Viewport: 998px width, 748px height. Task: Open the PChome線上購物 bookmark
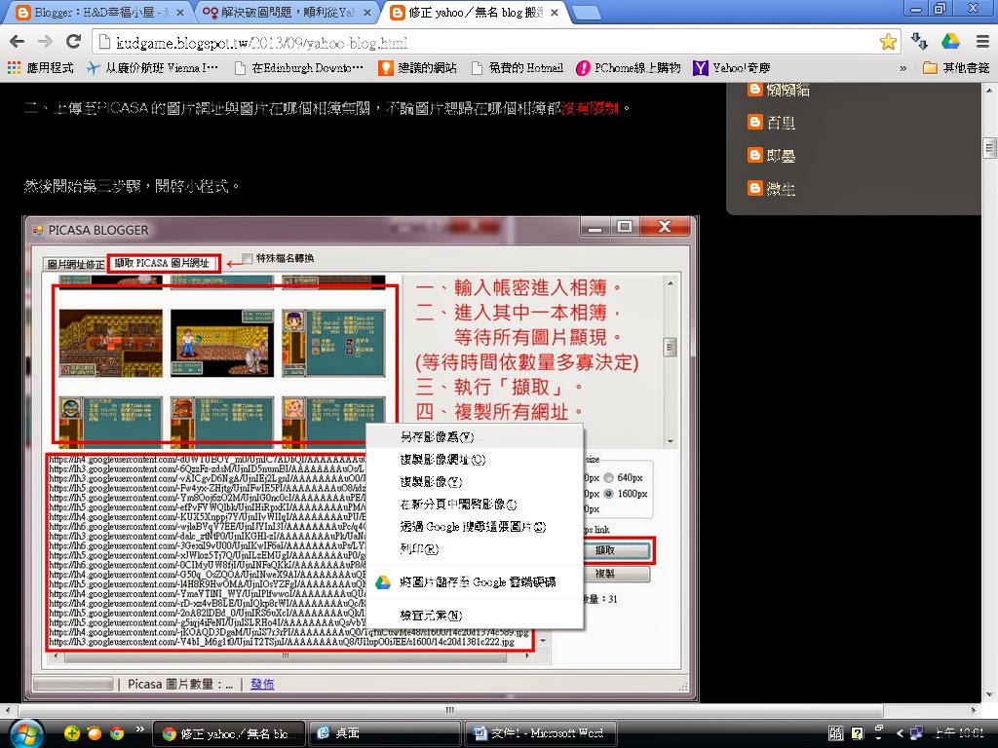click(629, 67)
